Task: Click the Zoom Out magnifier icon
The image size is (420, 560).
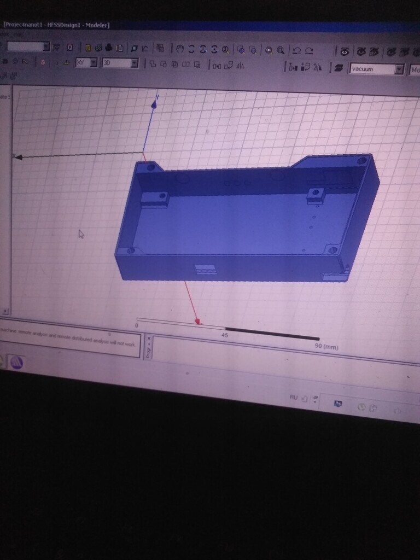Action: click(x=253, y=50)
